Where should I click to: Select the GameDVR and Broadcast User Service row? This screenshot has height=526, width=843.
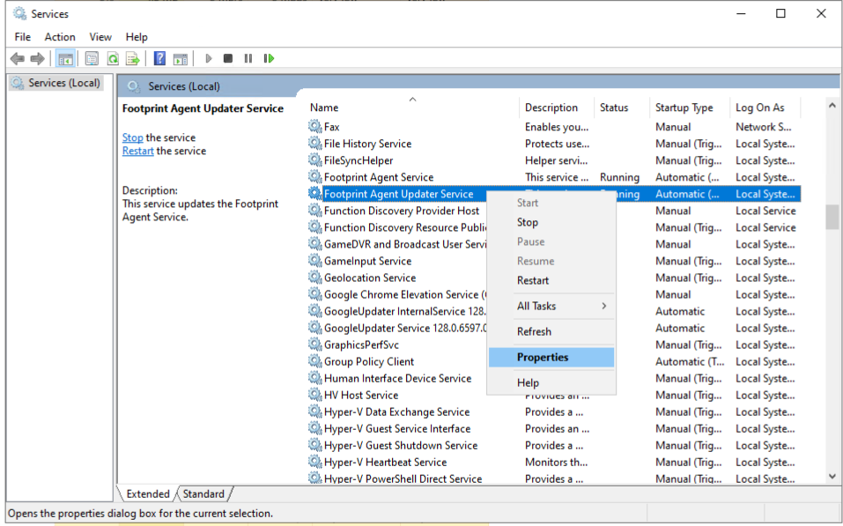pyautogui.click(x=554, y=244)
